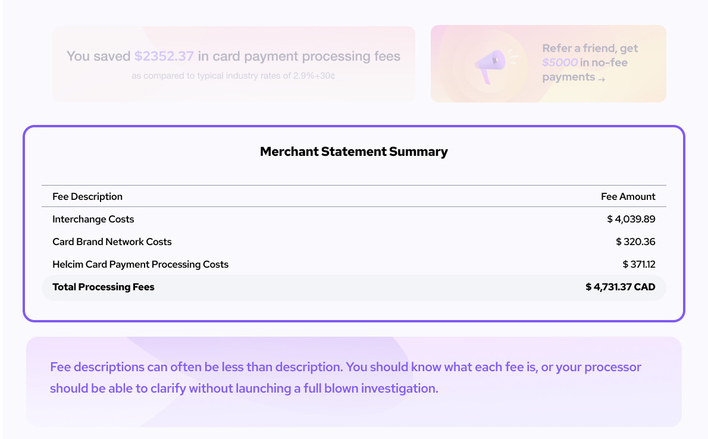Click the $4,731.37 CAD total amount
This screenshot has height=439, width=708.
[621, 287]
